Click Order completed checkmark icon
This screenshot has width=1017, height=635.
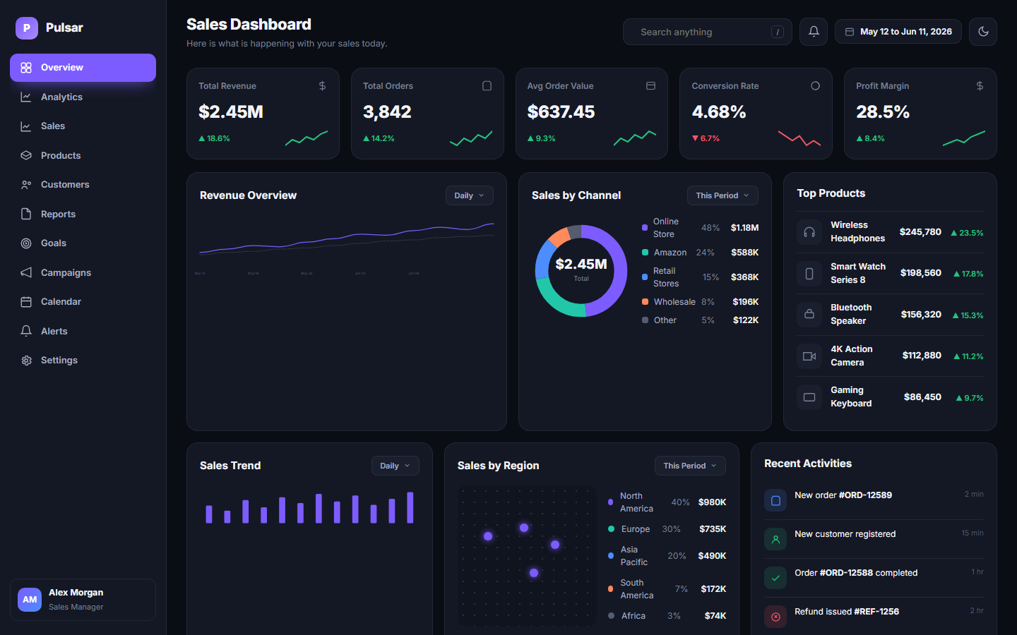[x=775, y=578]
